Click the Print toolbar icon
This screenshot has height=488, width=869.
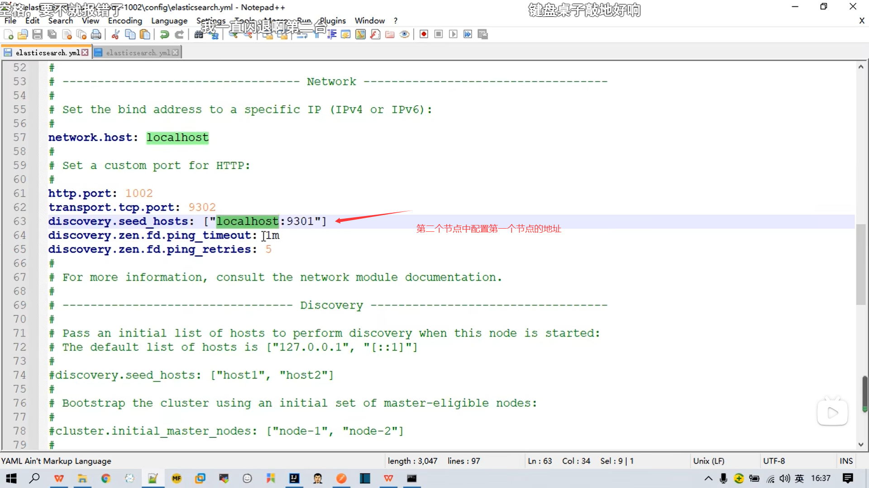(96, 34)
